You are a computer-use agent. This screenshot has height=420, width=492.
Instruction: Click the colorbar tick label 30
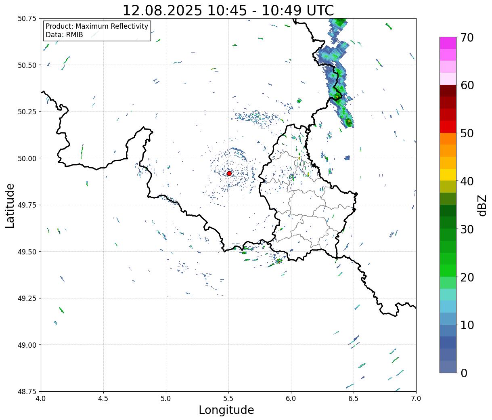click(467, 229)
